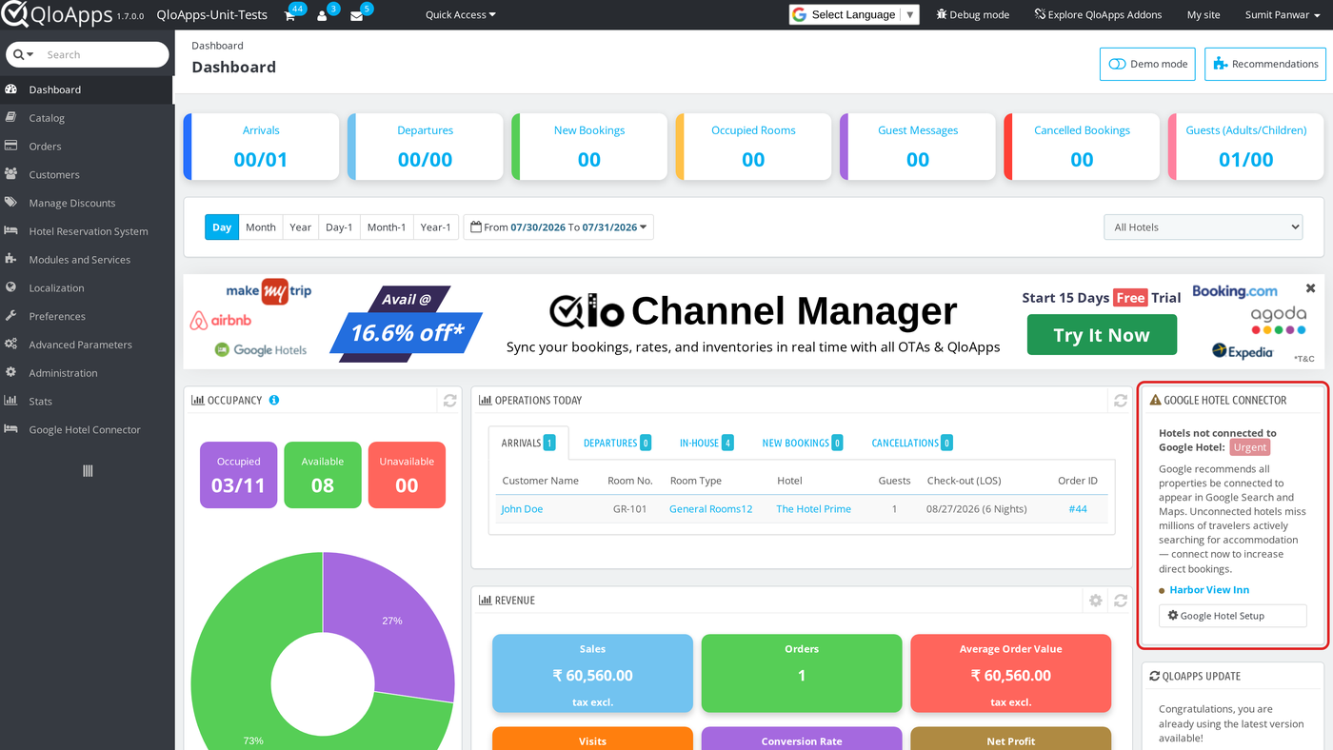The image size is (1333, 750).
Task: Click the Advanced Parameters gears icon
Action: 10,345
